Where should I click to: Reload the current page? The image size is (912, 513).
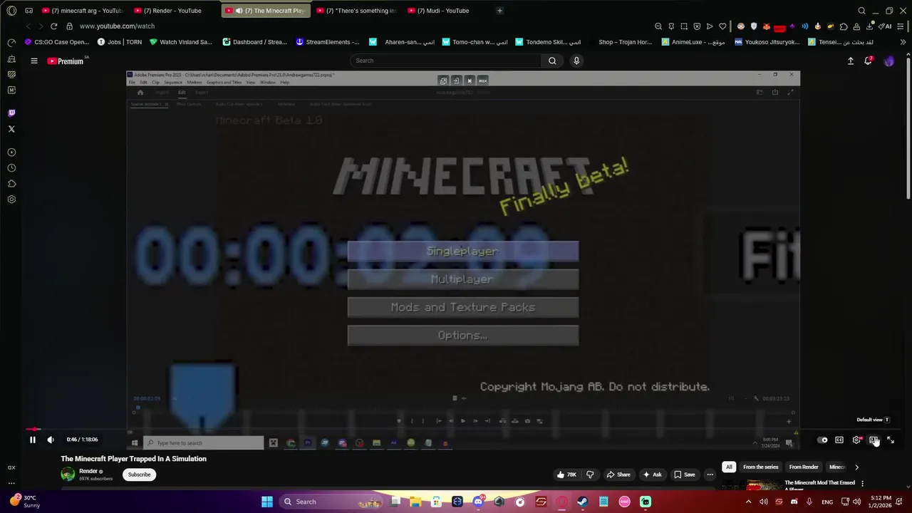pos(53,26)
